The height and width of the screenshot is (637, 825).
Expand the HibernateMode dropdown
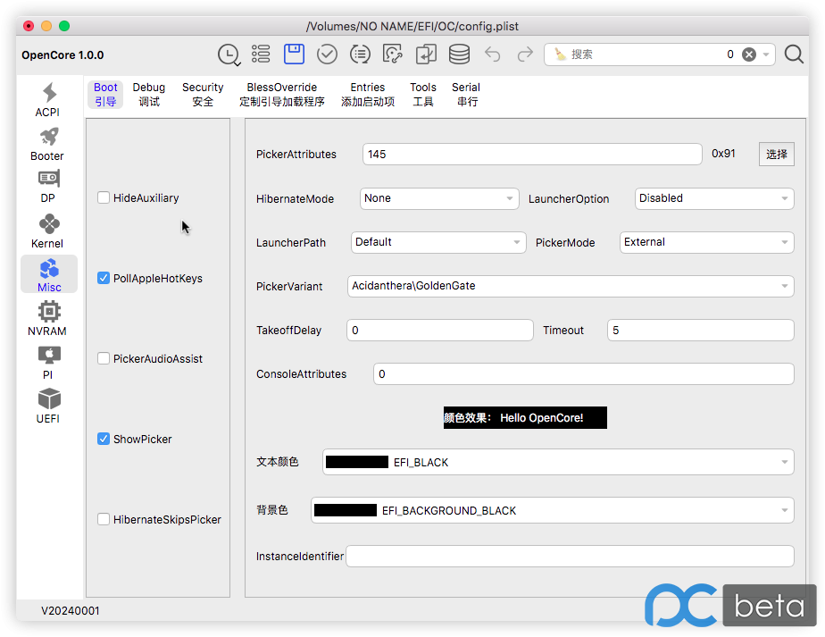[x=439, y=198]
